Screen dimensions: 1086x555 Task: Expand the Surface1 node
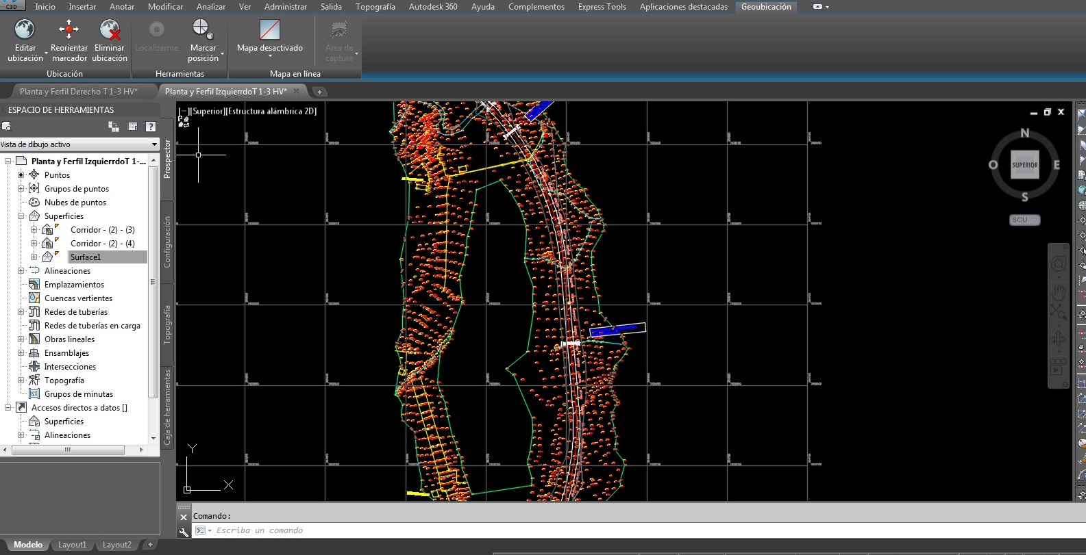click(x=34, y=257)
